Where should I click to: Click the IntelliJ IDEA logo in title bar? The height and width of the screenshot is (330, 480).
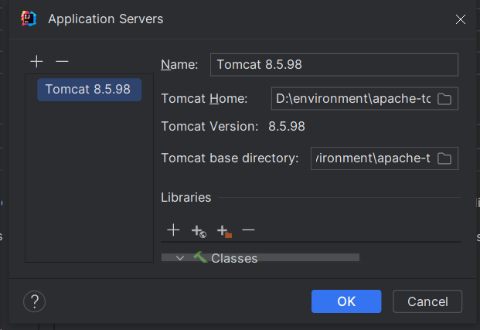[x=29, y=19]
